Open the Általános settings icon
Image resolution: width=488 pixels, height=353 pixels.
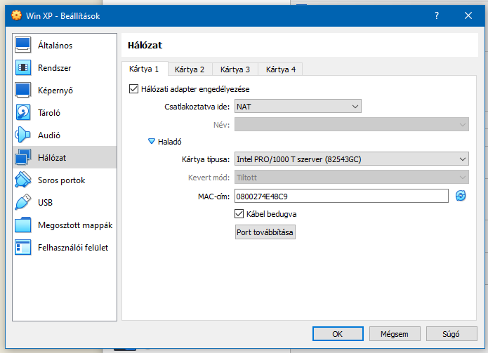pyautogui.click(x=22, y=45)
